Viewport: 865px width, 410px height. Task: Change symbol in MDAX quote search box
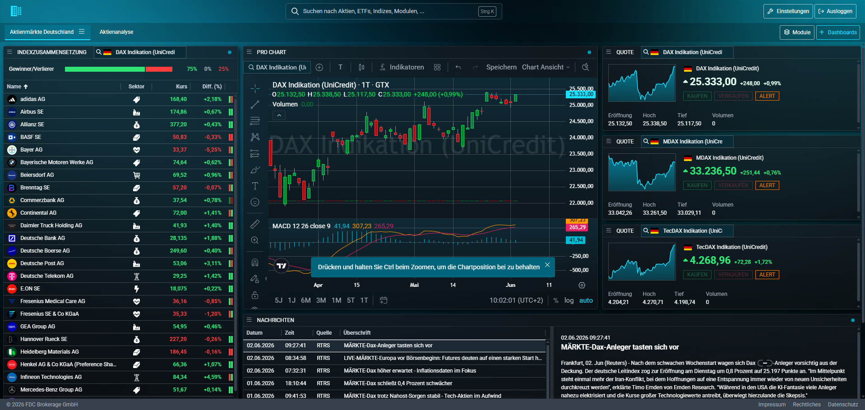[x=687, y=142]
